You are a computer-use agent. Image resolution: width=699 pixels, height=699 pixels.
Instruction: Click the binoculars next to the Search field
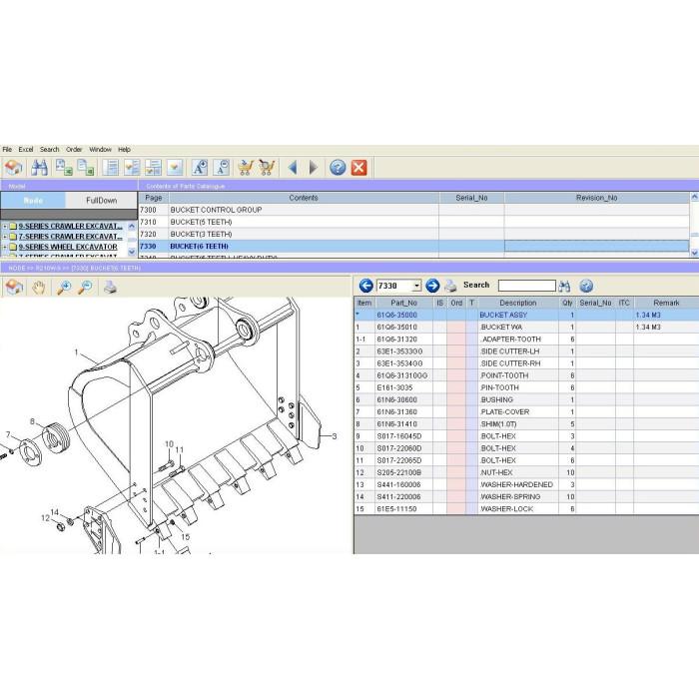pyautogui.click(x=564, y=287)
